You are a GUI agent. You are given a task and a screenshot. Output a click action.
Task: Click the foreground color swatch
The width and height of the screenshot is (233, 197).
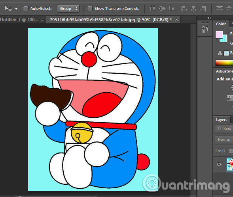(x=219, y=35)
